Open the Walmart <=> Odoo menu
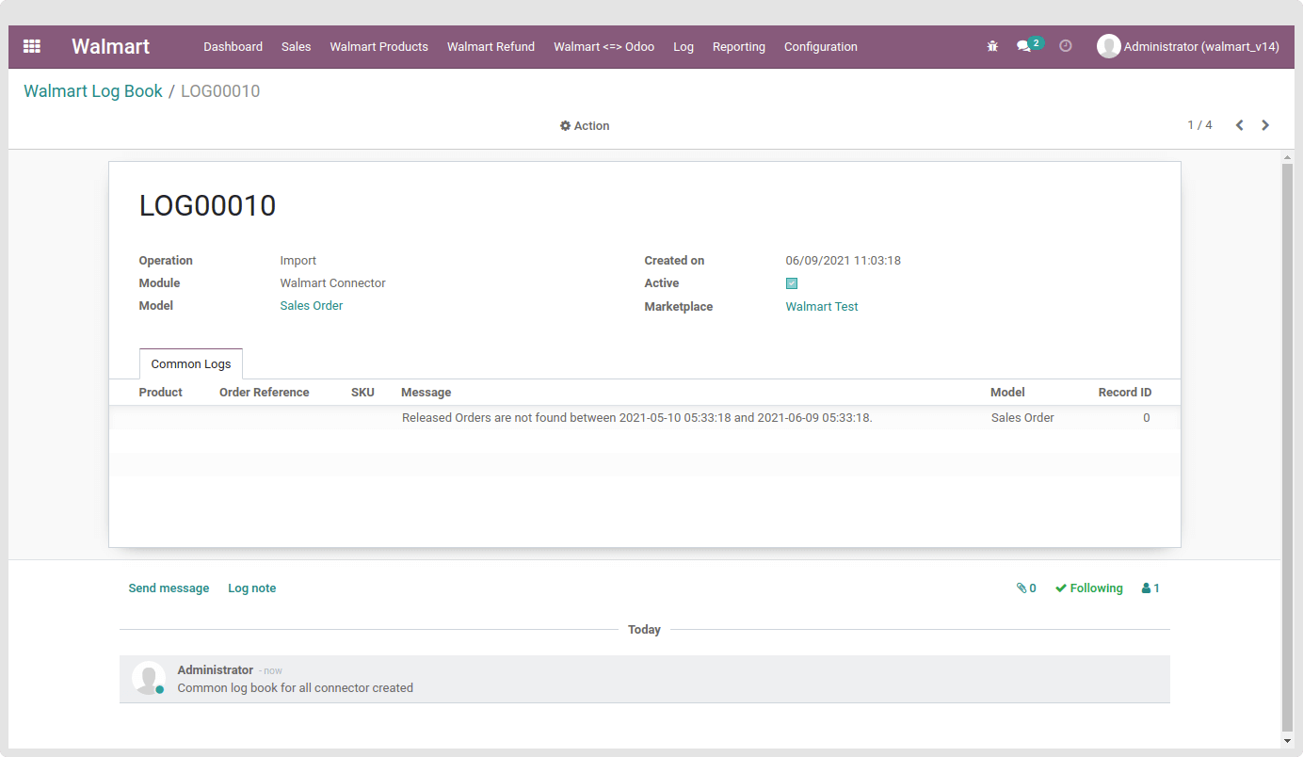The height and width of the screenshot is (757, 1303). (603, 46)
